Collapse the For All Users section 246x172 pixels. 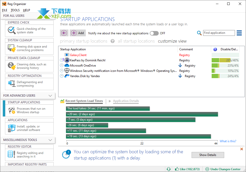50,16
